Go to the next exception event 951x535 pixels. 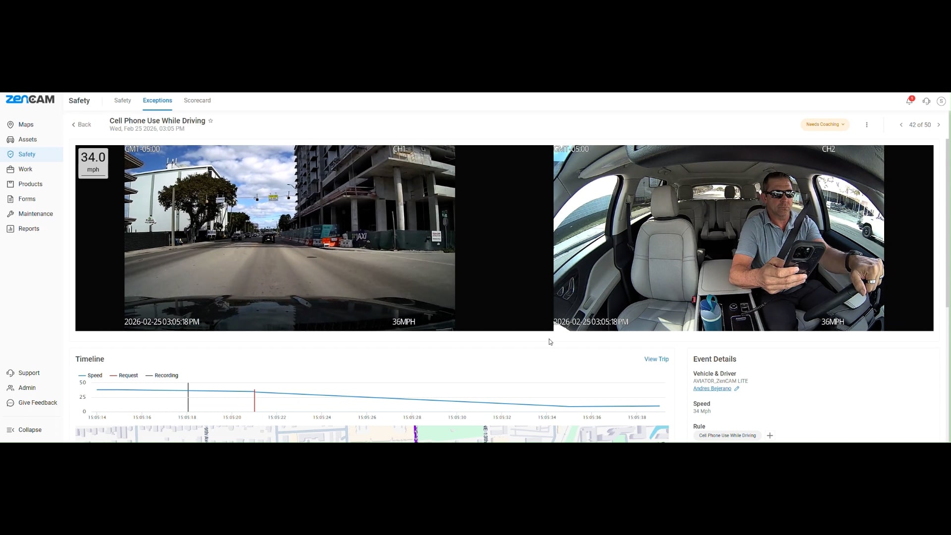coord(939,125)
